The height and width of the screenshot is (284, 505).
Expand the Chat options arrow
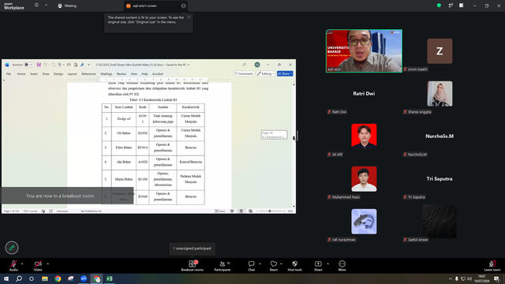(260, 263)
